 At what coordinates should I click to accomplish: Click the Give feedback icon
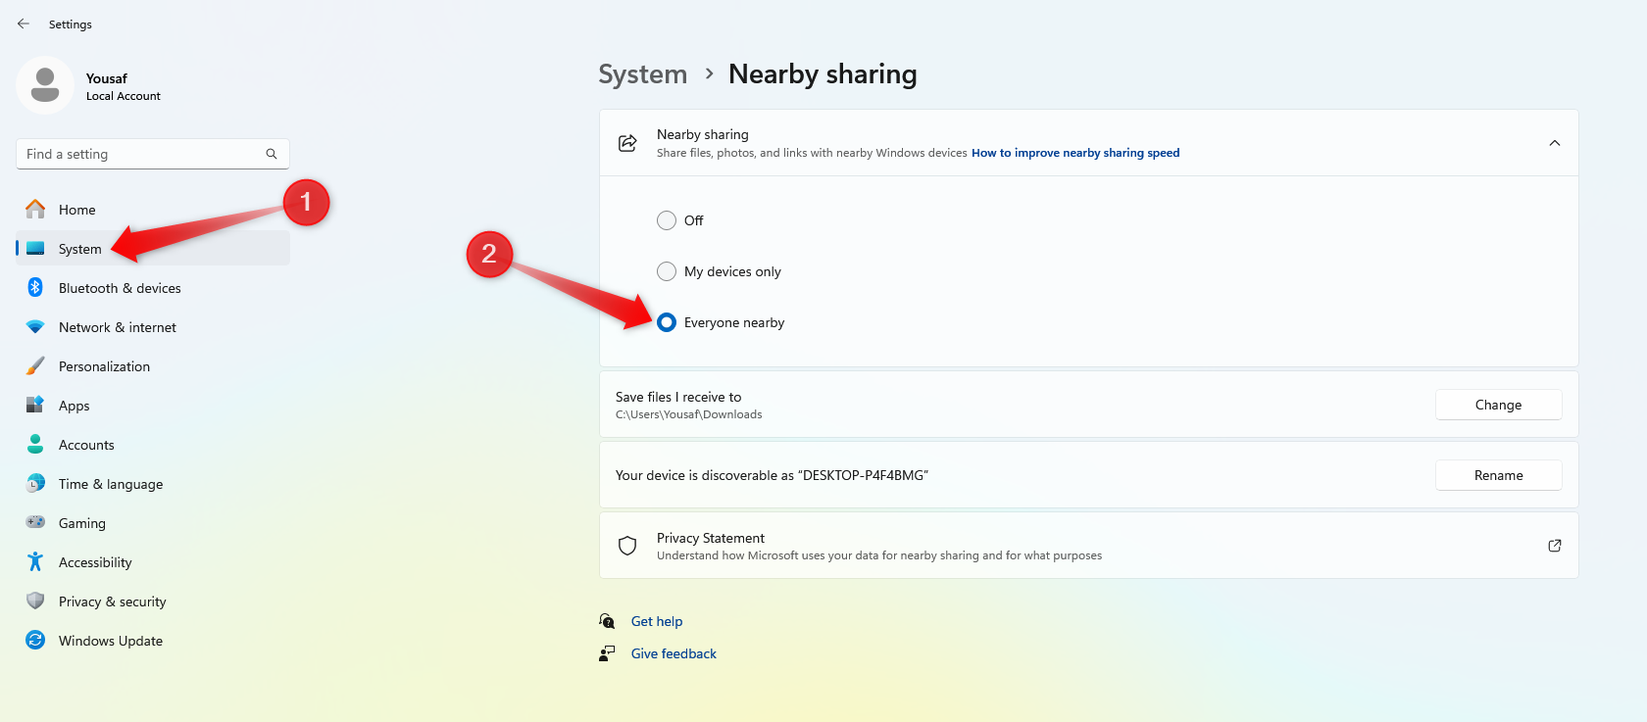click(x=608, y=653)
